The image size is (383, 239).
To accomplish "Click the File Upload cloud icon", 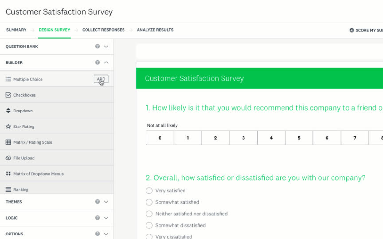I will 8,158.
